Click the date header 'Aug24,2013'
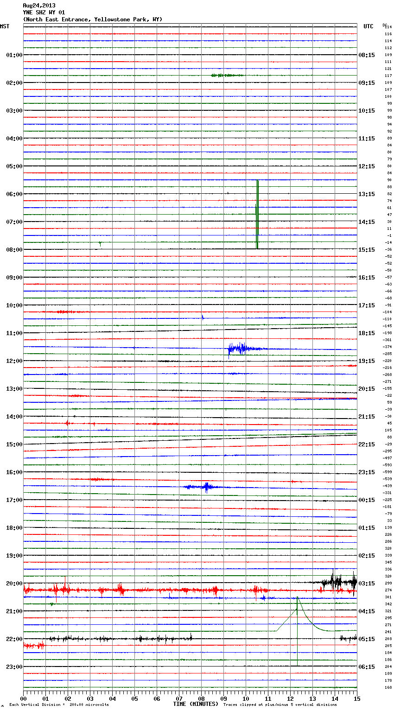This screenshot has width=394, height=711. tap(39, 6)
